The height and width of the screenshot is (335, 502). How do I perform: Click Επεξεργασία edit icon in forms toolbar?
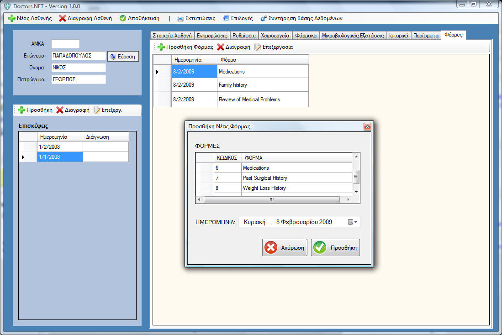[258, 47]
